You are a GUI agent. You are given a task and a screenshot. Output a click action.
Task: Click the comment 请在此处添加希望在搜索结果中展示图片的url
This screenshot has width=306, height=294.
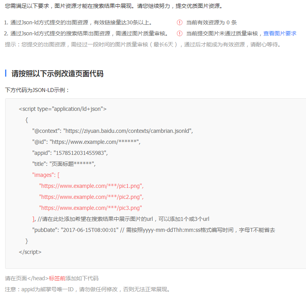pyautogui.click(x=95, y=219)
